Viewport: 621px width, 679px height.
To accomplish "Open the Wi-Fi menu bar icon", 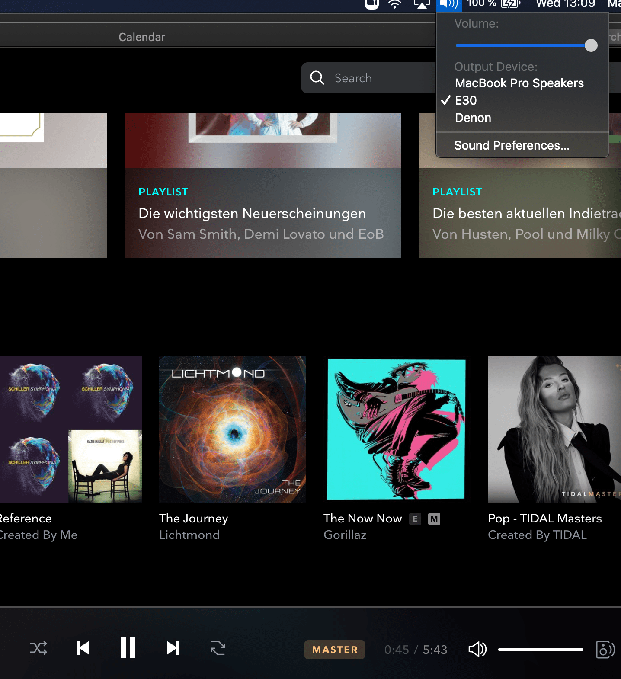I will tap(394, 4).
